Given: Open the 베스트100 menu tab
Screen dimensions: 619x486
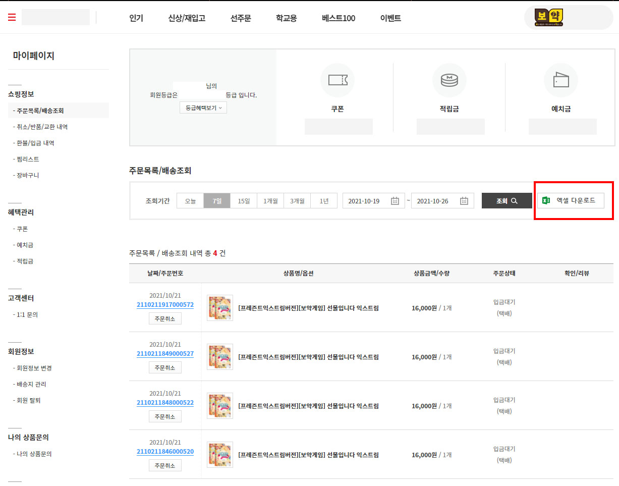Looking at the screenshot, I should pos(339,18).
